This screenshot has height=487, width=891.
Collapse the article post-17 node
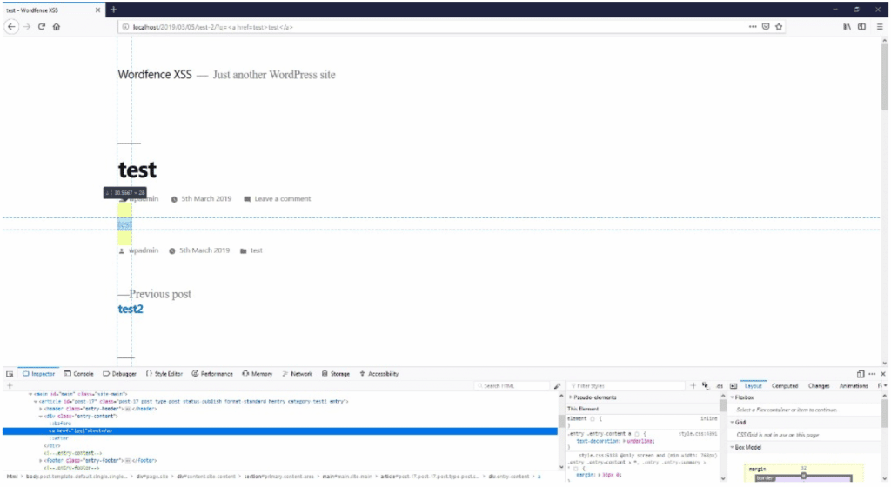pos(35,401)
